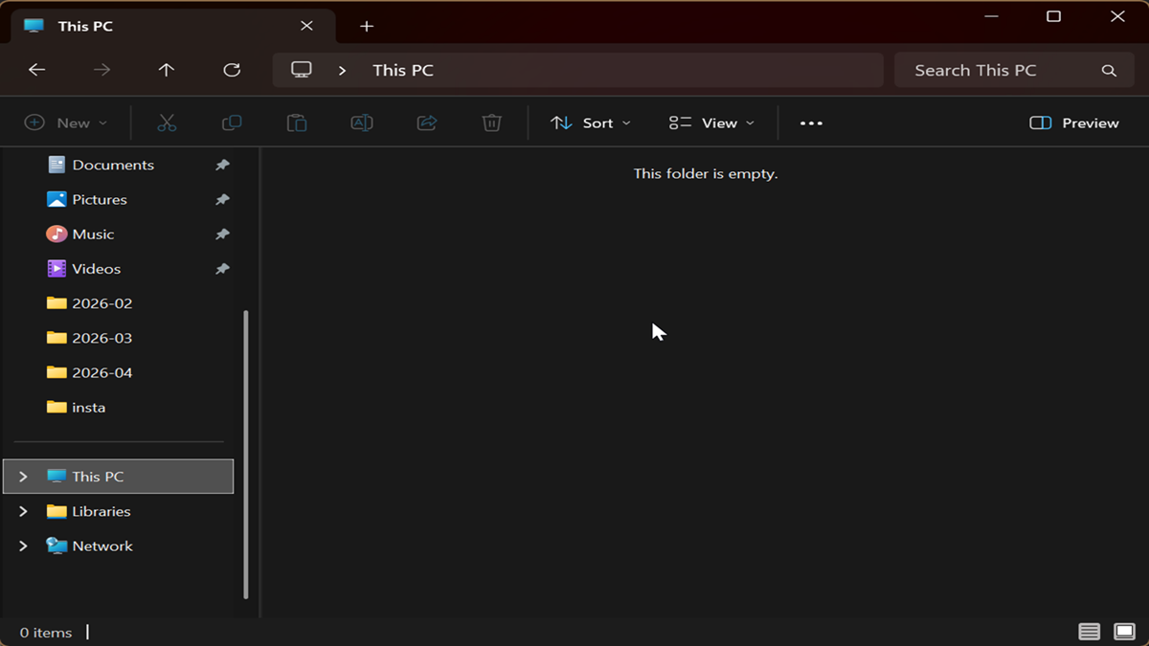1149x646 pixels.
Task: Unpin Documents using its pin icon
Action: coord(222,165)
